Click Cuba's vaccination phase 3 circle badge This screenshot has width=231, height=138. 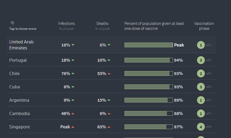pos(201,87)
